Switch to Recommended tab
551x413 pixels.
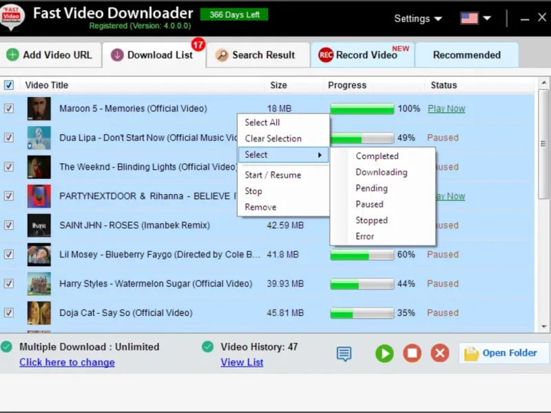(x=467, y=55)
